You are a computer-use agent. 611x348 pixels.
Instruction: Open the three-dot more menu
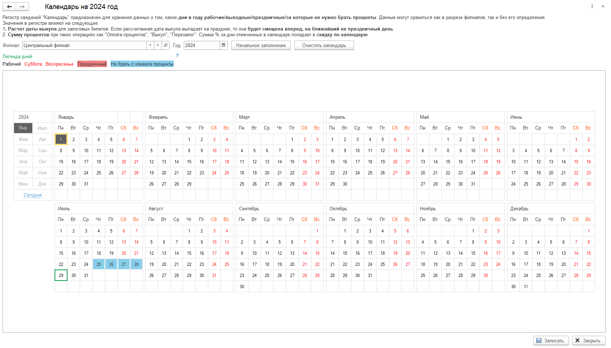tap(592, 6)
